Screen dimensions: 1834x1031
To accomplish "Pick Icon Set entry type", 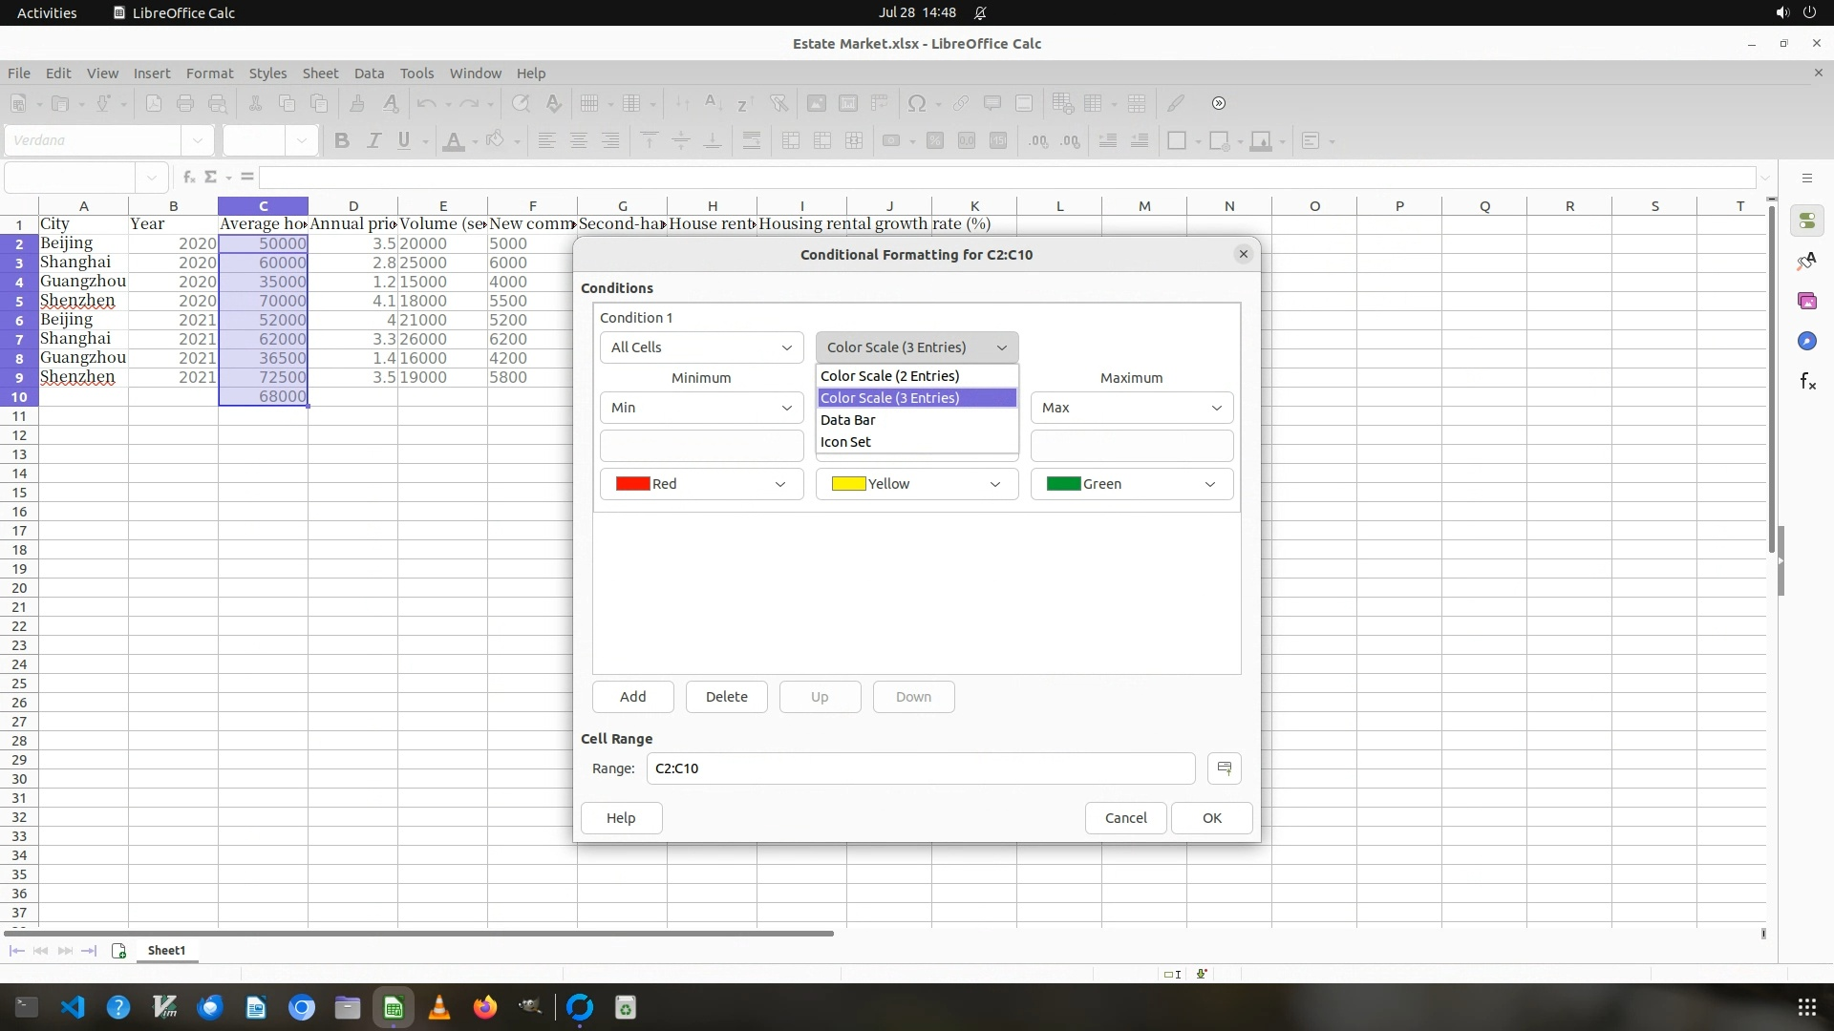I will coord(845,442).
